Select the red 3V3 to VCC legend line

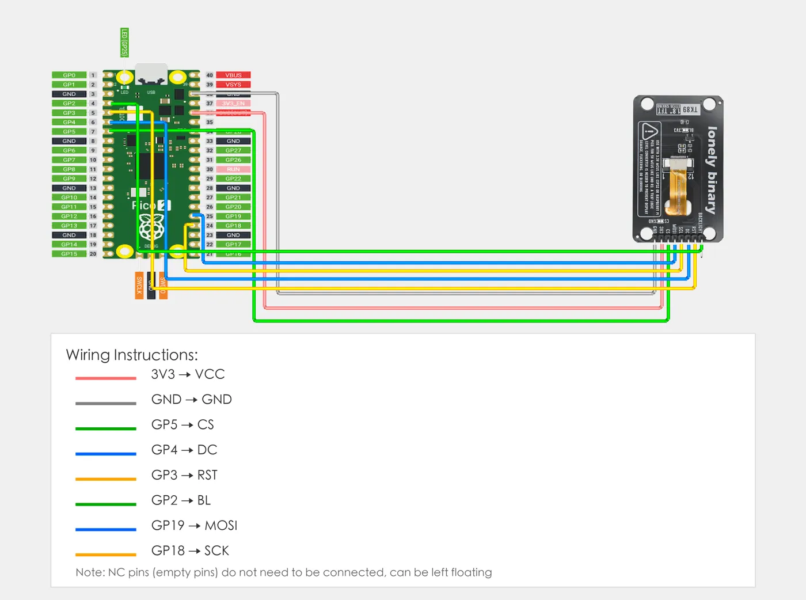coord(105,378)
